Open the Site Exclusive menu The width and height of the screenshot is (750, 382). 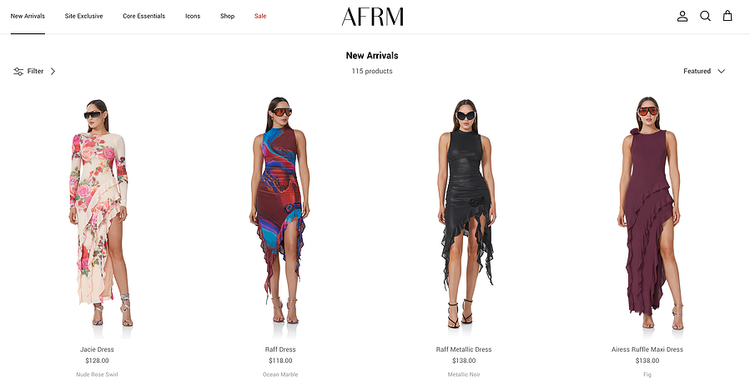(83, 16)
